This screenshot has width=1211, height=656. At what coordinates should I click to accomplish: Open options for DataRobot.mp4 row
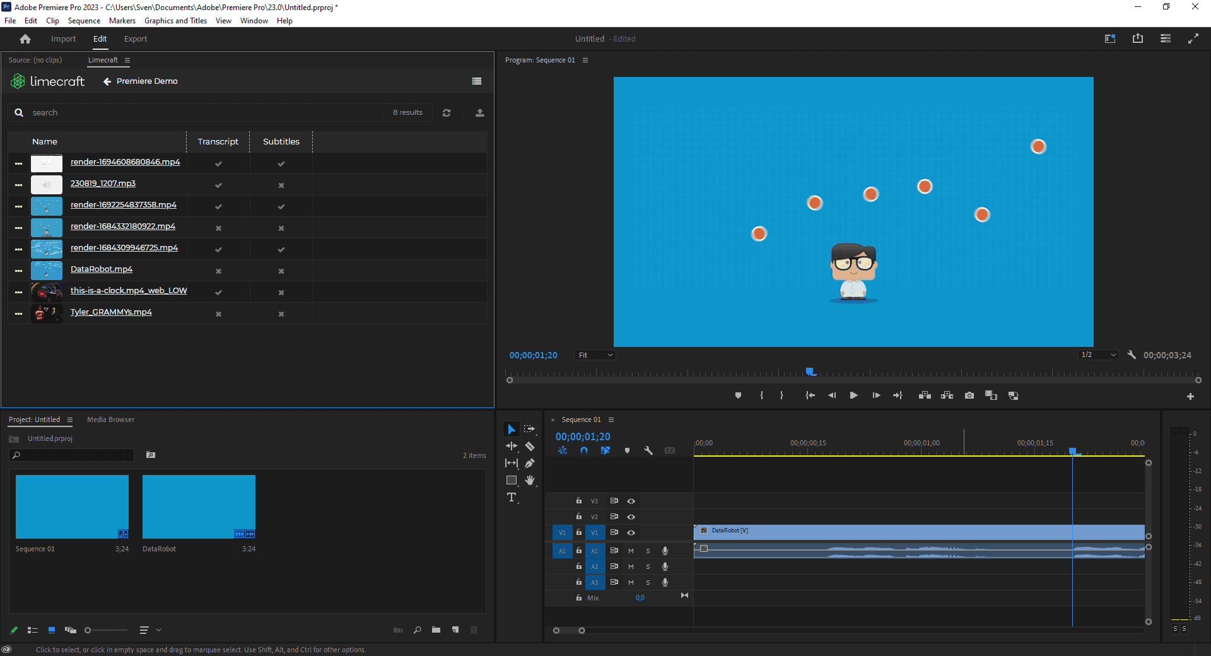click(x=18, y=271)
